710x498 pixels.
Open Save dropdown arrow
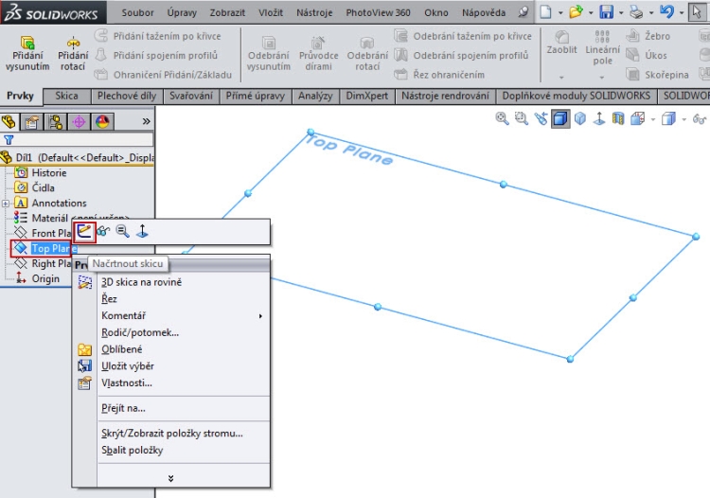pyautogui.click(x=621, y=12)
